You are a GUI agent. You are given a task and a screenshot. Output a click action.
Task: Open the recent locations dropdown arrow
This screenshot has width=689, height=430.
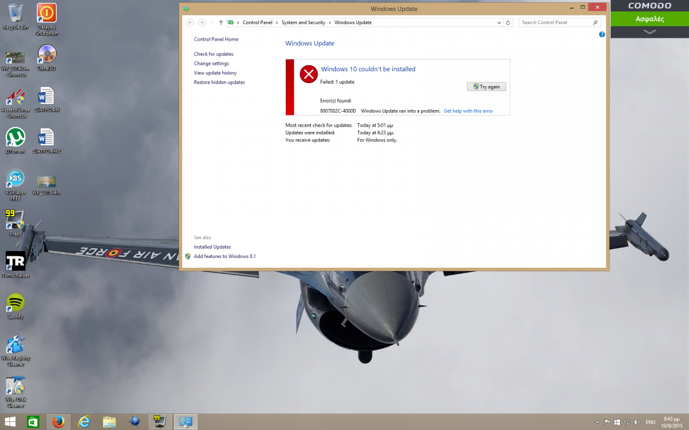click(212, 22)
